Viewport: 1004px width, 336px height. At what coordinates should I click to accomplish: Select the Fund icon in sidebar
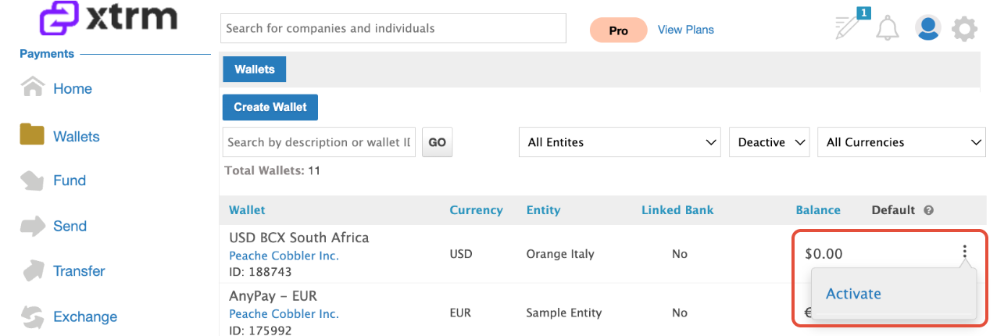tap(32, 181)
